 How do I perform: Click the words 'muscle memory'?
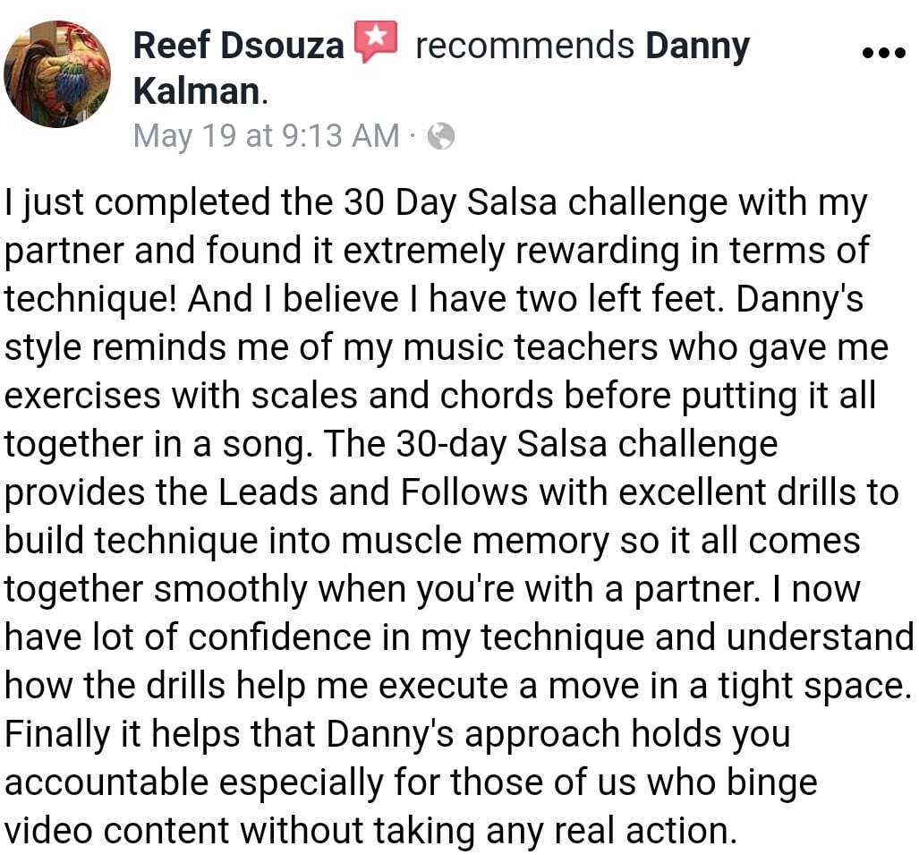pos(475,542)
